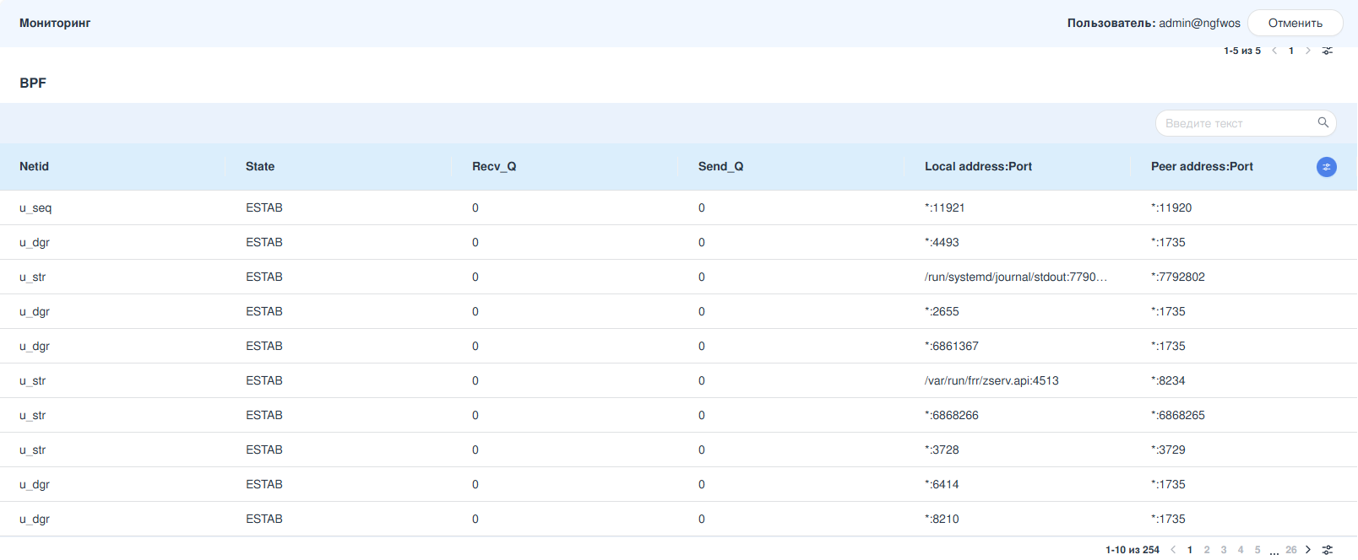Image resolution: width=1358 pixels, height=560 pixels.
Task: Open bottom pagination settings icon
Action: pyautogui.click(x=1328, y=550)
